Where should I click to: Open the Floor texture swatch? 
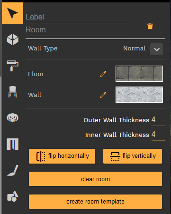coord(139,74)
